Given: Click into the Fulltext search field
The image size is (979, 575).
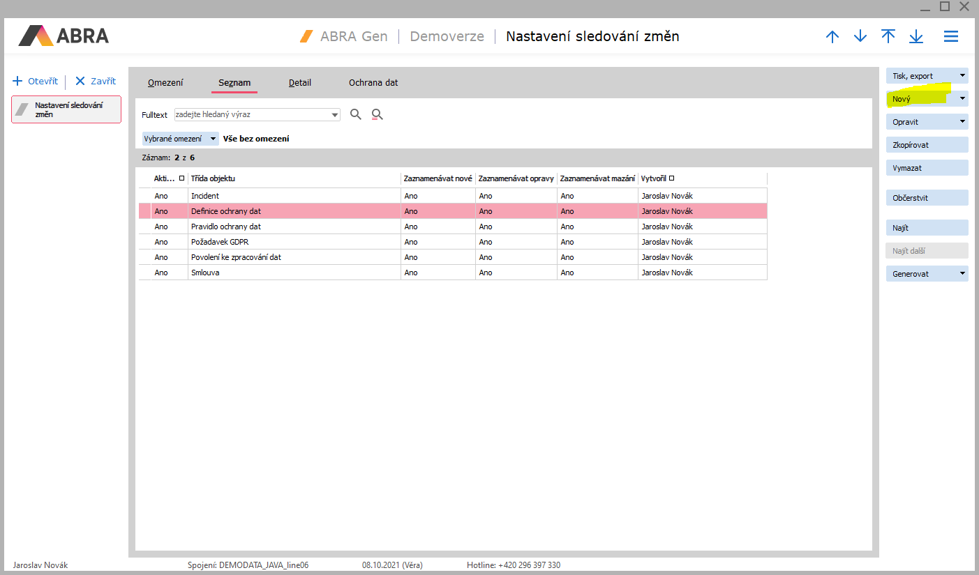Looking at the screenshot, I should click(x=251, y=114).
